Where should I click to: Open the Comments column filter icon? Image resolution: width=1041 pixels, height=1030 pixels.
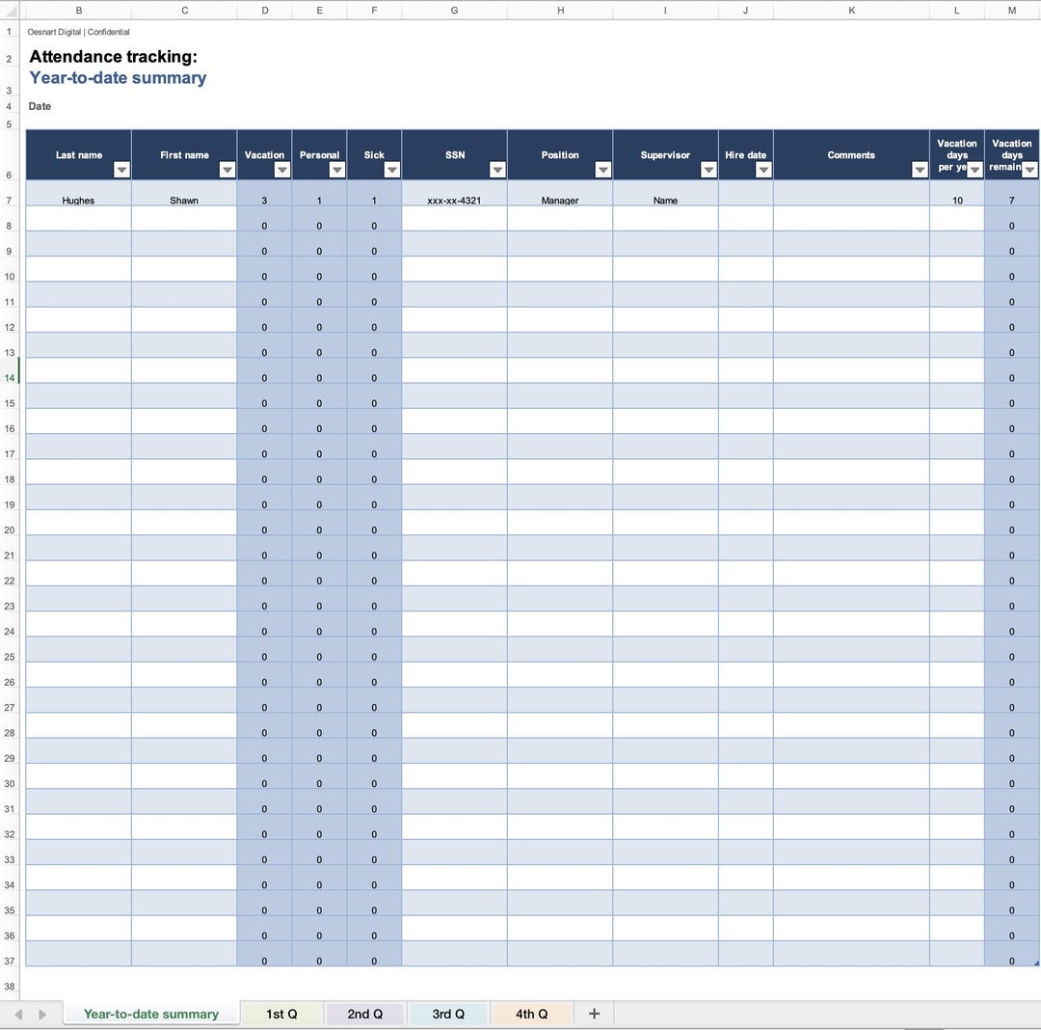pos(921,170)
